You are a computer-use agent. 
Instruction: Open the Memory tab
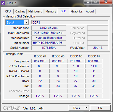click(x=51, y=11)
